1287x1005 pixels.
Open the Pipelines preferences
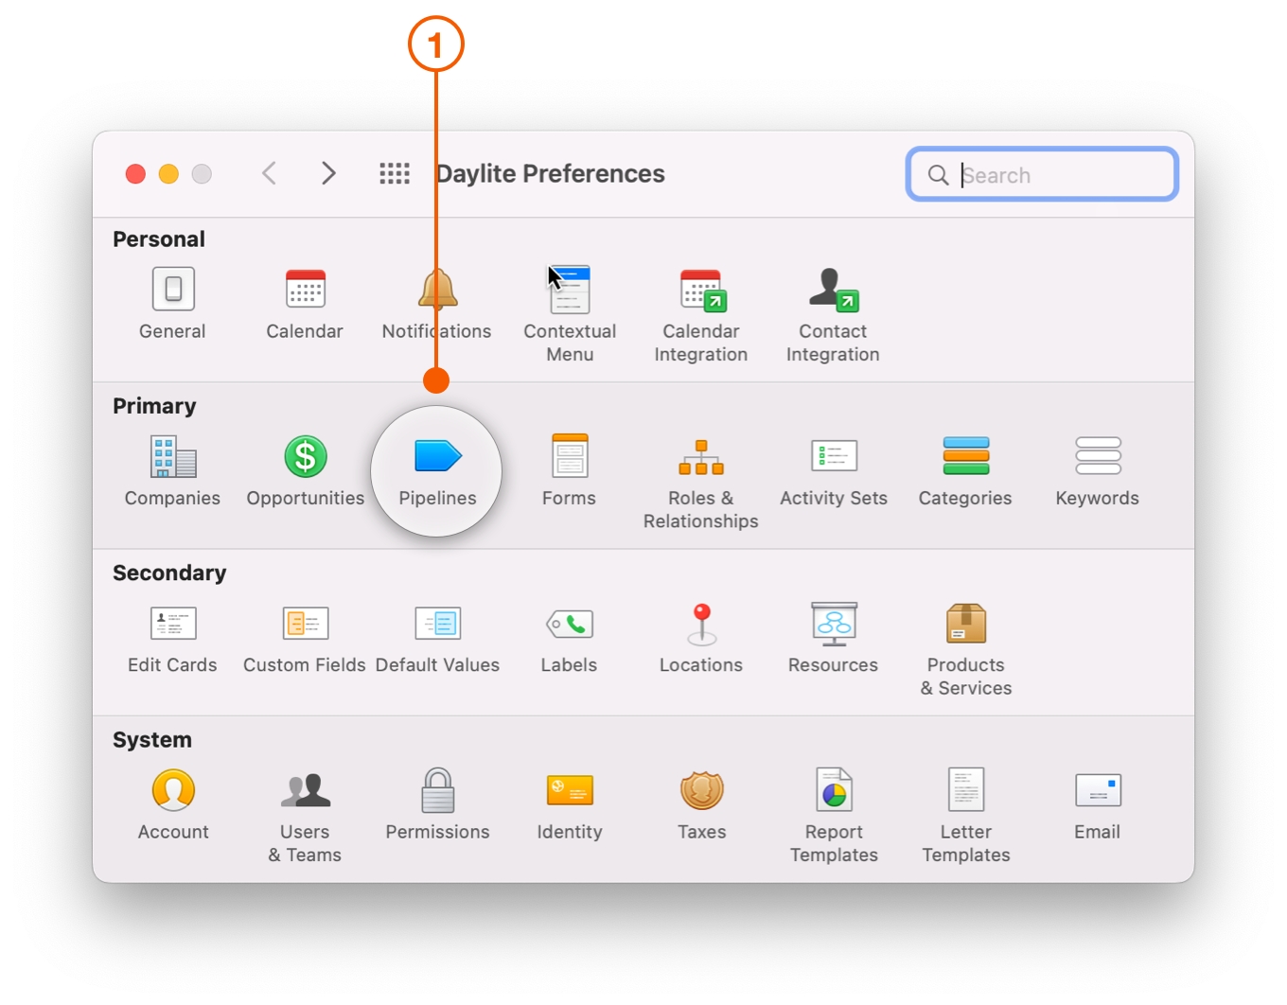pyautogui.click(x=436, y=468)
